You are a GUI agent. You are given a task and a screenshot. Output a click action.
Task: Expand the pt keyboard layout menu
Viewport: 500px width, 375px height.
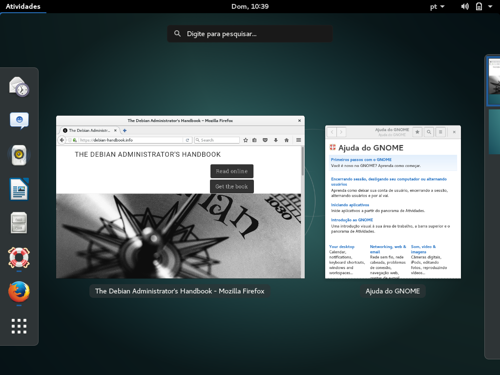(437, 6)
